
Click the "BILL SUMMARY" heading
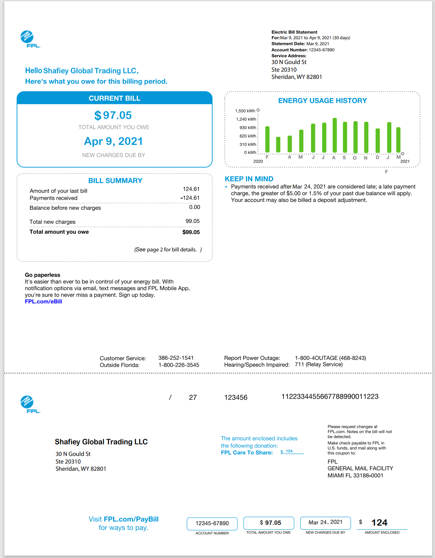pos(115,181)
